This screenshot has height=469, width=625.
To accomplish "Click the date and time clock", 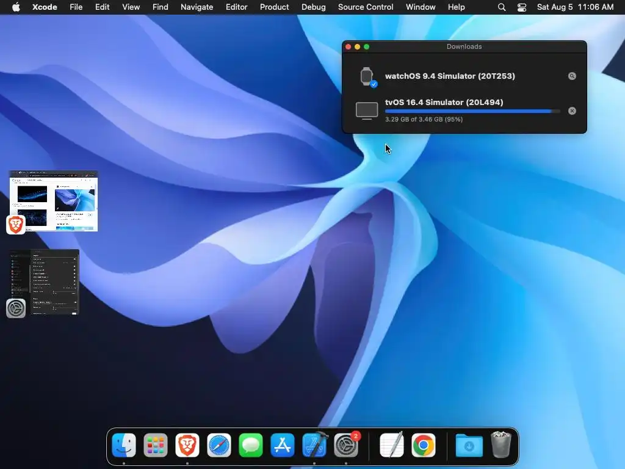I will coord(575,7).
